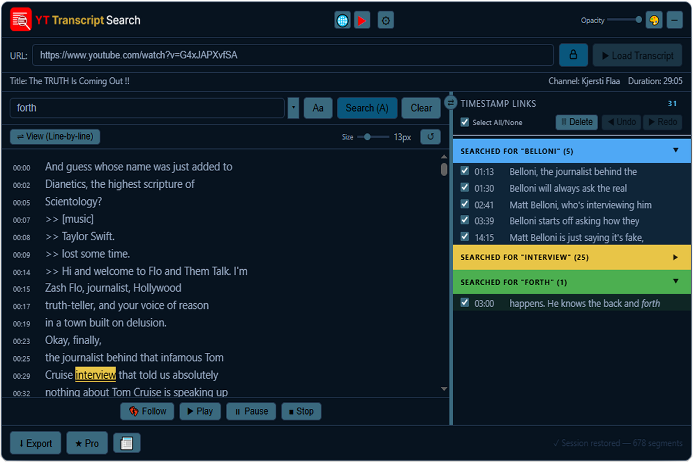693x462 pixels.
Task: Toggle case-sensitive Aa button
Action: coord(318,108)
